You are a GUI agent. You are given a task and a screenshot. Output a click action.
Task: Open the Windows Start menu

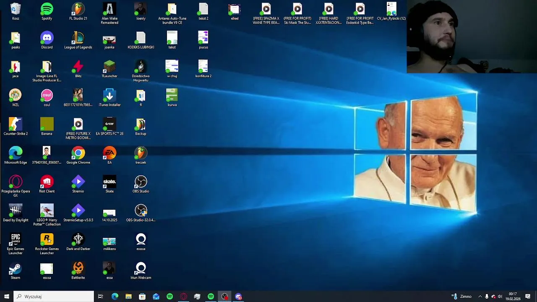tap(6, 297)
